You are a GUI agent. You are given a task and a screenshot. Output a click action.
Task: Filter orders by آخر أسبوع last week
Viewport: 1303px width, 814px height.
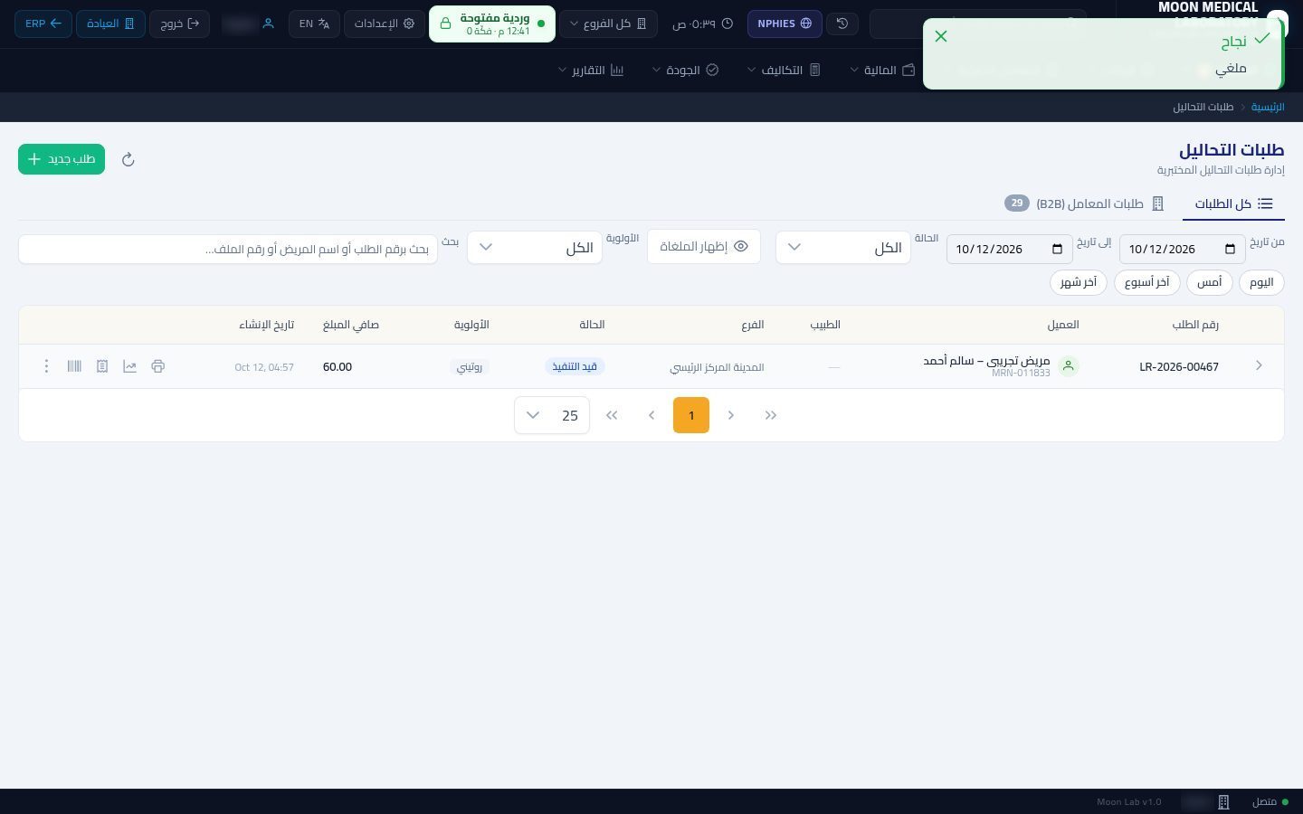pyautogui.click(x=1147, y=282)
